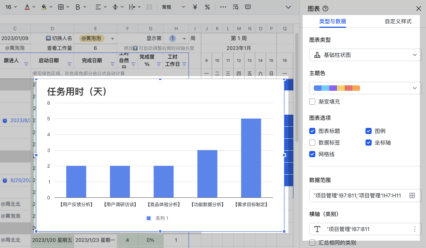Apply the ¥ currency format
Viewport: 426px width, 248px height.
click(x=195, y=7)
